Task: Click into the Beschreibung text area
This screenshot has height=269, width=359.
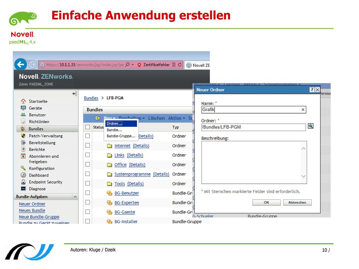Action: coord(254,162)
